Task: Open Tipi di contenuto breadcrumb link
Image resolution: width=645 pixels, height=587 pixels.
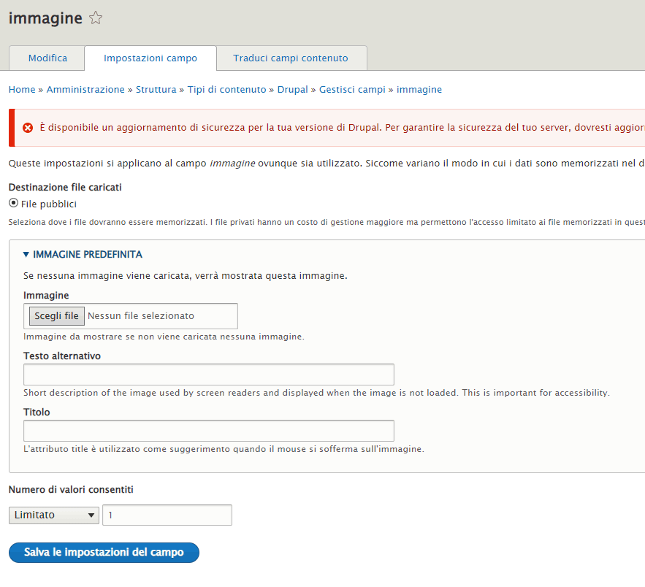Action: [x=226, y=90]
